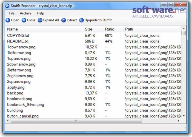Screen dimensions: 192x137
Task: Select the build.png file
Action: pyautogui.click(x=15, y=110)
